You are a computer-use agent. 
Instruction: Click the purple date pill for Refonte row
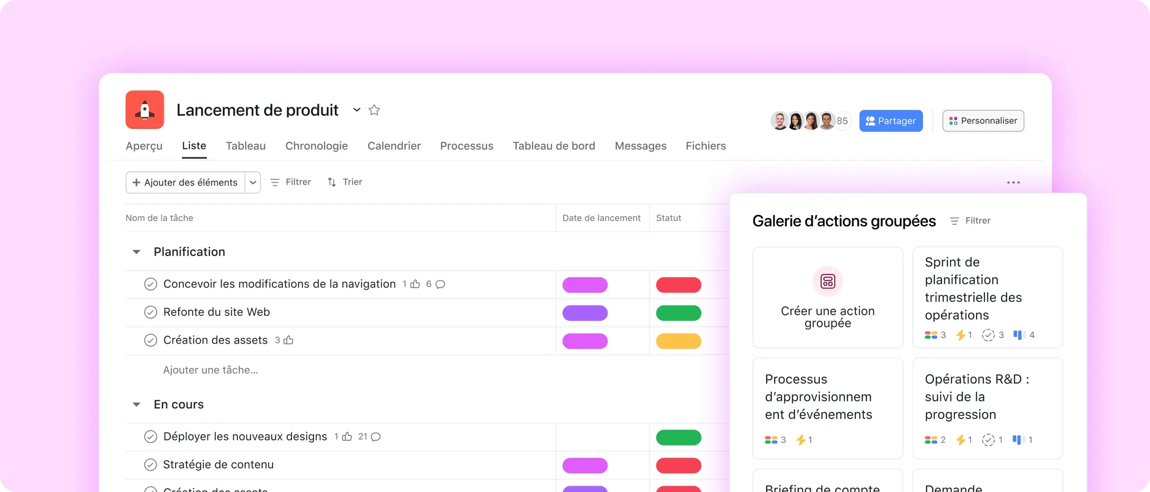click(x=585, y=313)
